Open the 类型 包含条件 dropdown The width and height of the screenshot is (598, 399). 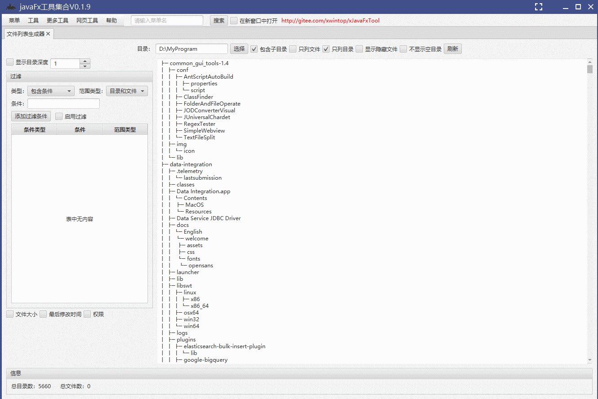[51, 91]
